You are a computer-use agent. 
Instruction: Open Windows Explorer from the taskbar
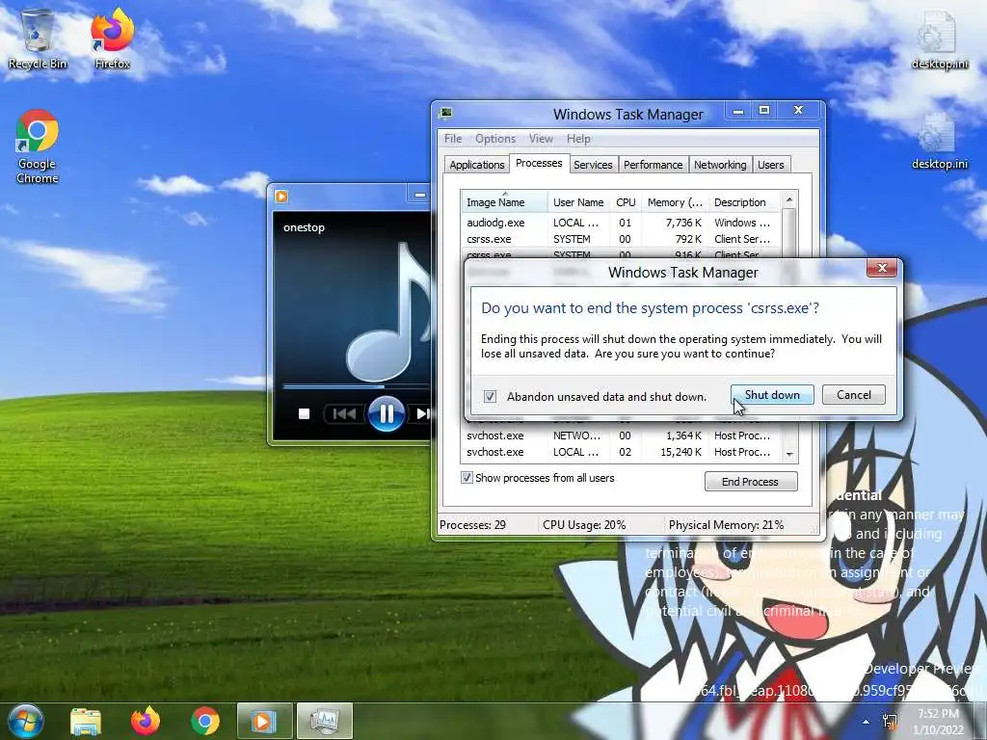86,721
